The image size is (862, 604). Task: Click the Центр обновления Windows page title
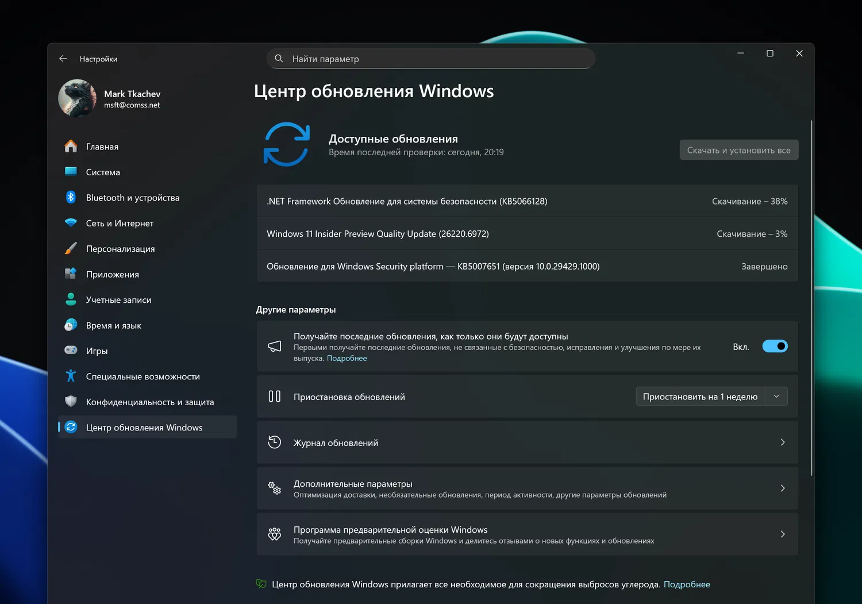click(x=374, y=91)
